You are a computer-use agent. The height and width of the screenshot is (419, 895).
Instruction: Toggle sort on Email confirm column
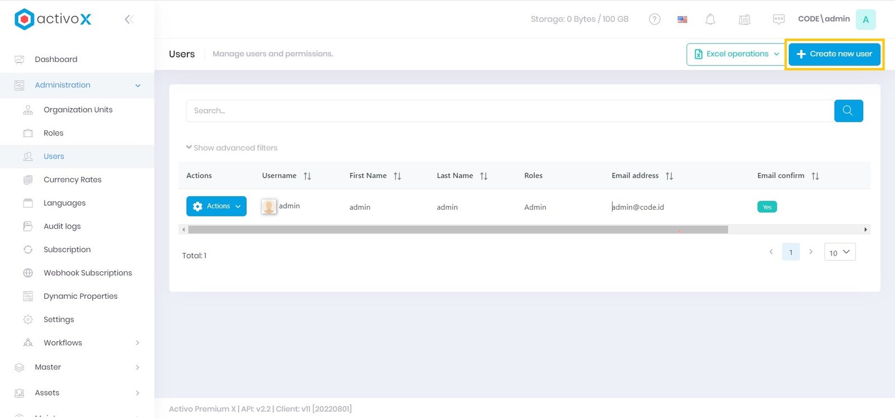(x=815, y=176)
